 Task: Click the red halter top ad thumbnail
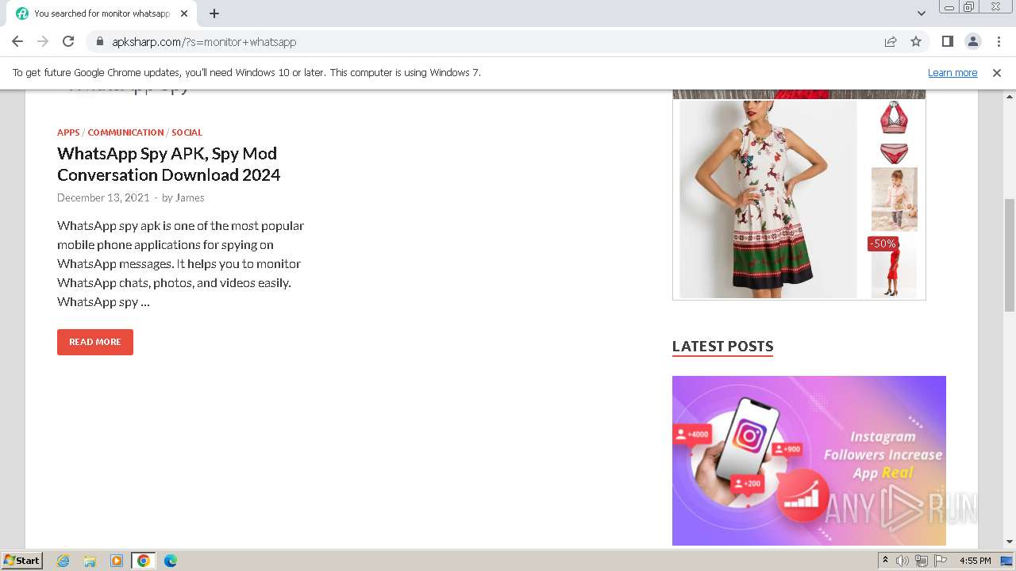(x=894, y=117)
